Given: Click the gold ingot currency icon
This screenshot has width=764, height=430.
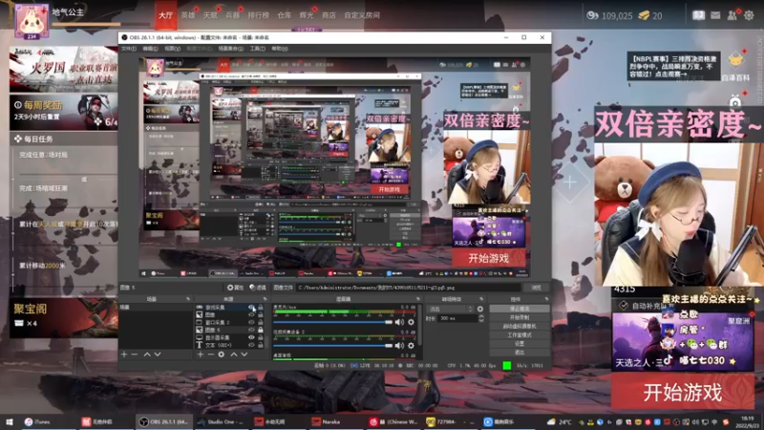Looking at the screenshot, I should [644, 15].
